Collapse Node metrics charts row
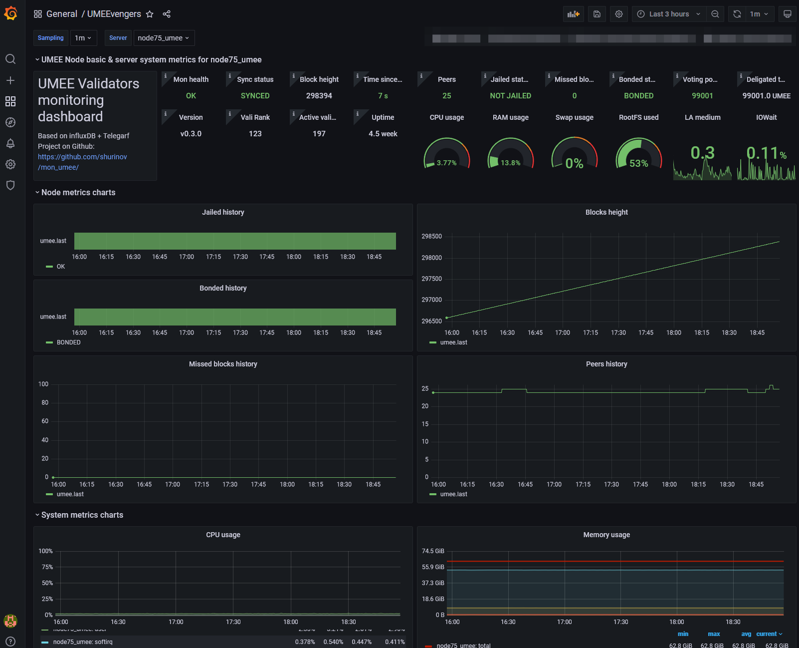This screenshot has height=648, width=799. [x=75, y=192]
